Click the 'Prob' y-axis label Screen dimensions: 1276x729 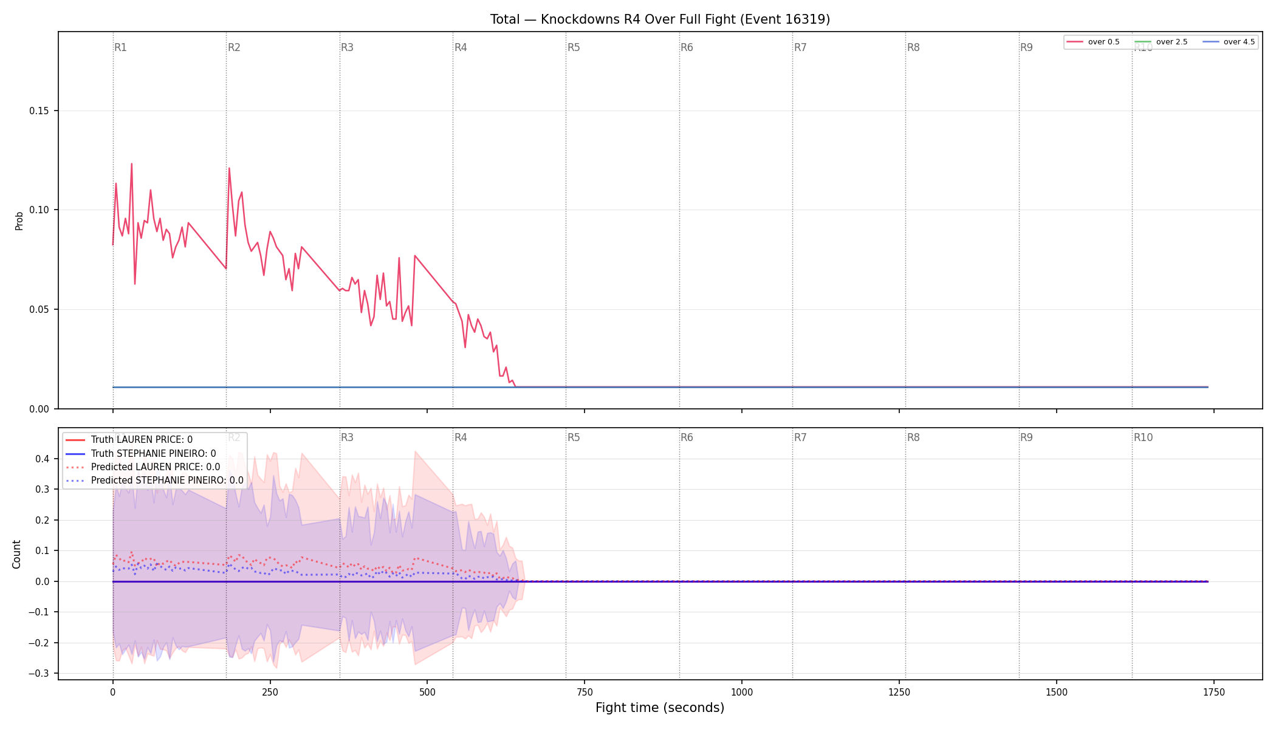(19, 221)
